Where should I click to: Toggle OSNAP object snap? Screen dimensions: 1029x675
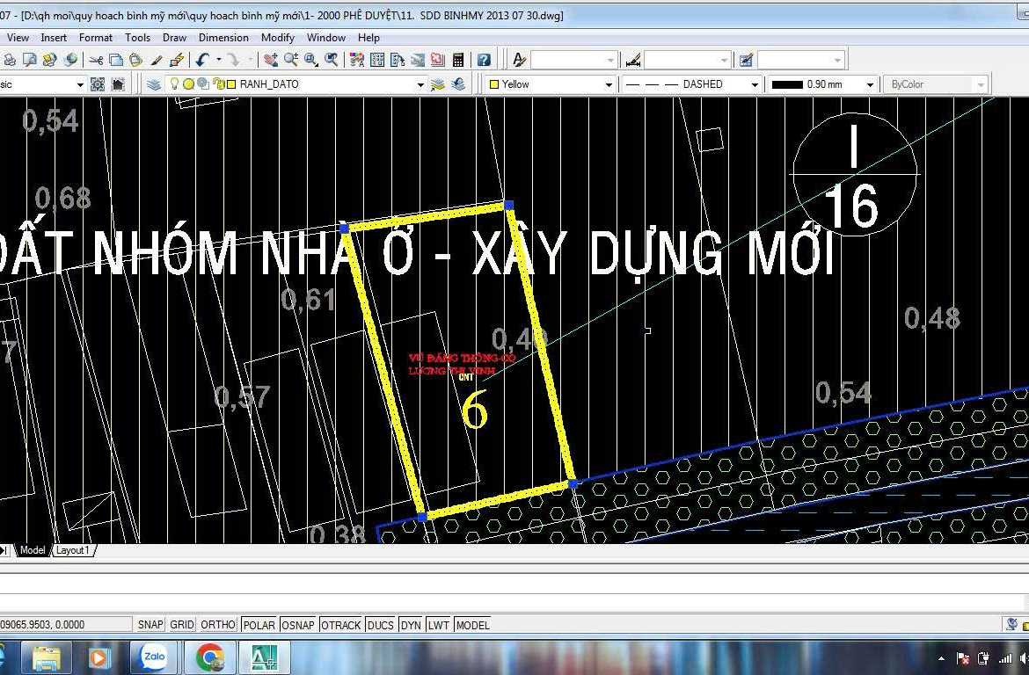coord(298,625)
